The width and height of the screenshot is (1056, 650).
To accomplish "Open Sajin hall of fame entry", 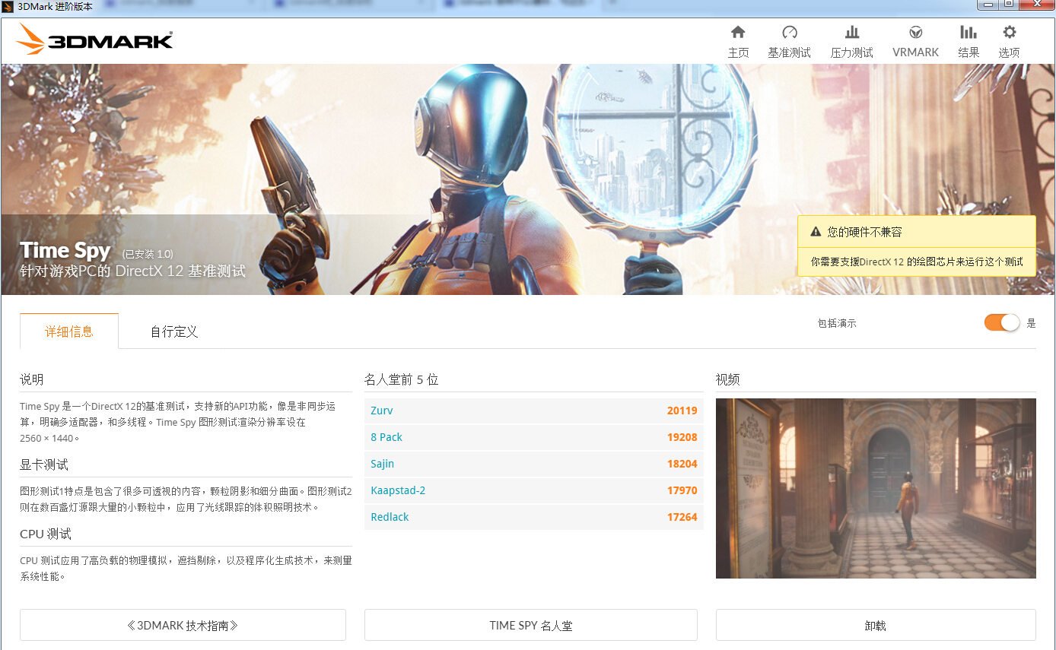I will coord(534,464).
